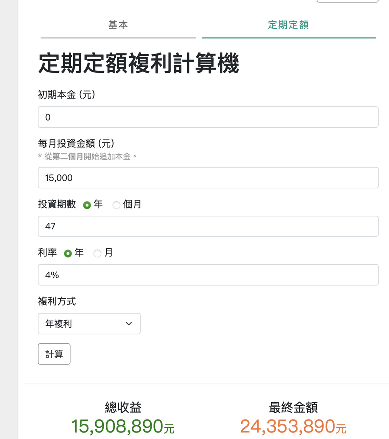Click the 初期本金 (元) label
This screenshot has height=439, width=389.
tap(67, 95)
